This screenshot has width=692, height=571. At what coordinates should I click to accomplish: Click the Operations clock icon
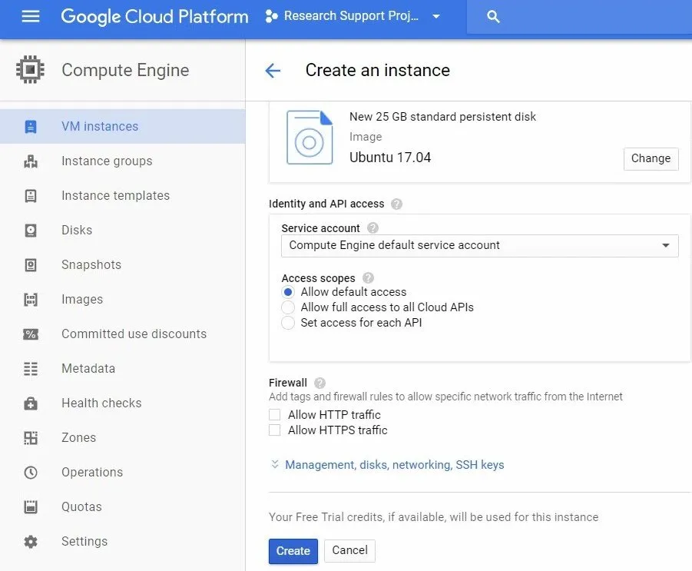coord(31,473)
